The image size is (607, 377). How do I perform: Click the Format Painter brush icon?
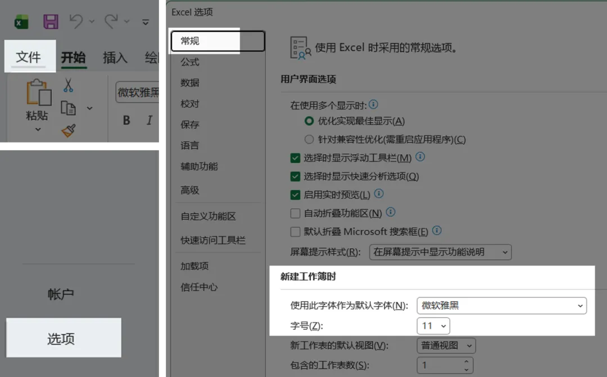coord(69,131)
